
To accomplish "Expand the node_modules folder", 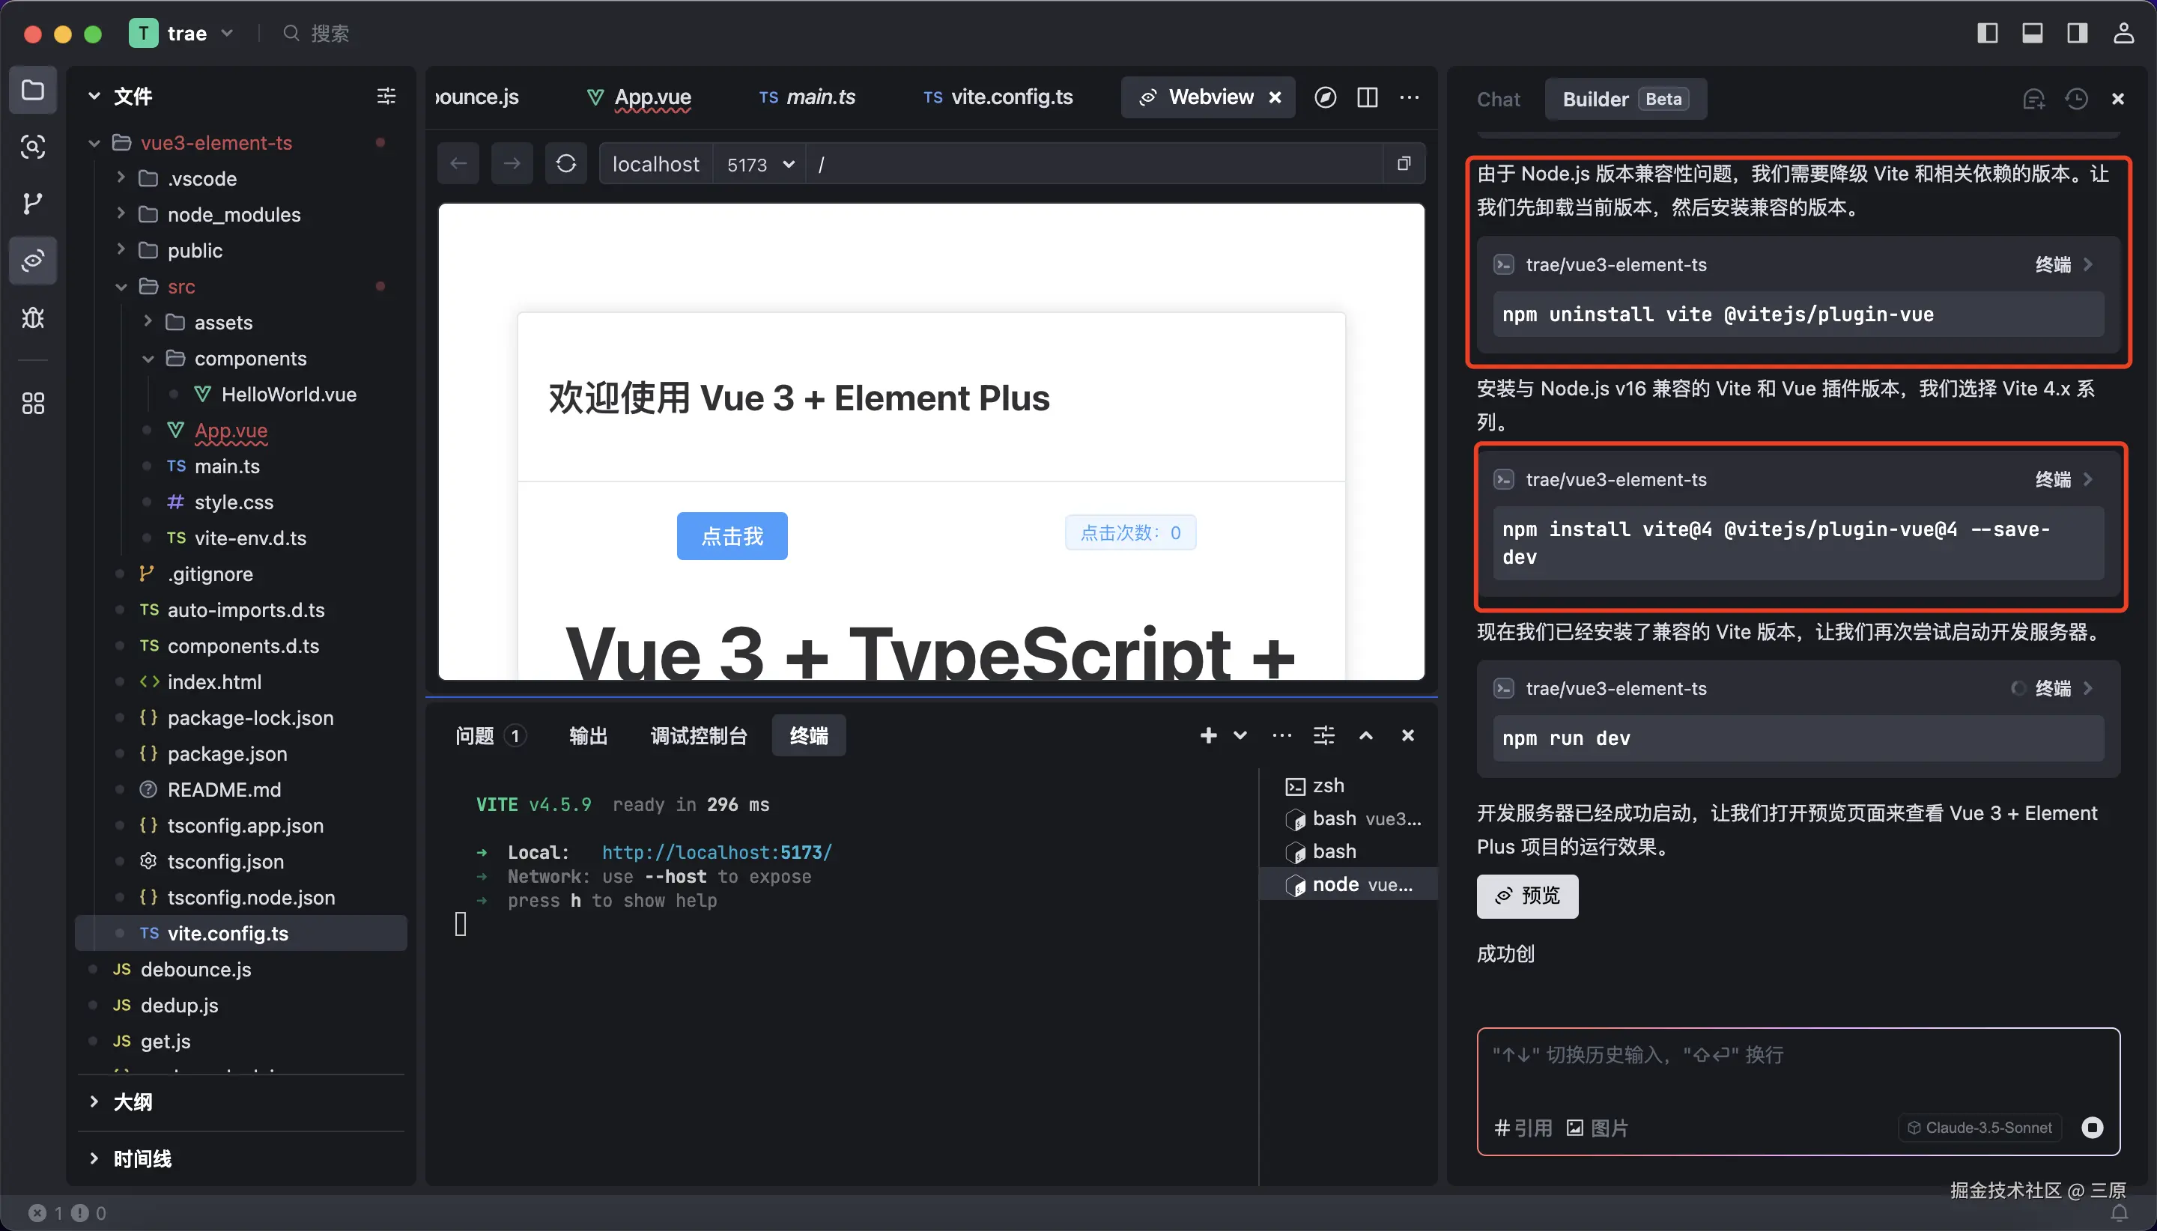I will point(234,215).
